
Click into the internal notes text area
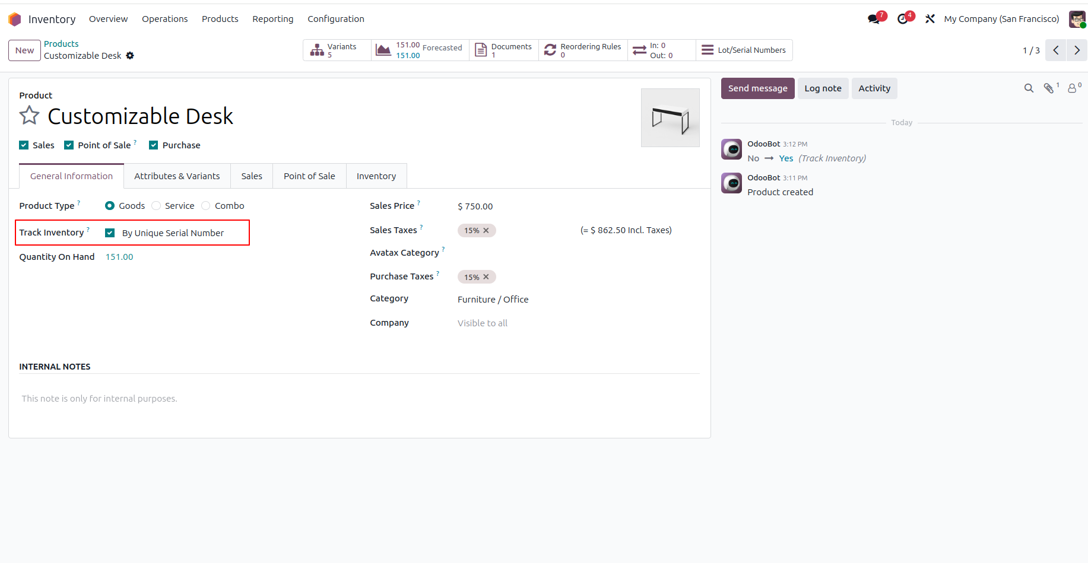pyautogui.click(x=359, y=399)
